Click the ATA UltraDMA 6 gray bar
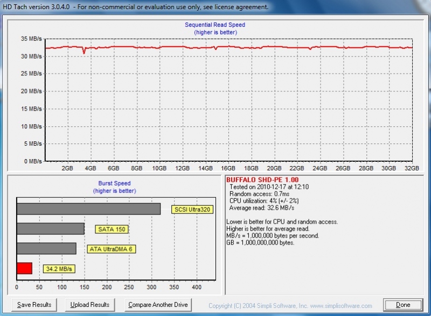 click(46, 248)
